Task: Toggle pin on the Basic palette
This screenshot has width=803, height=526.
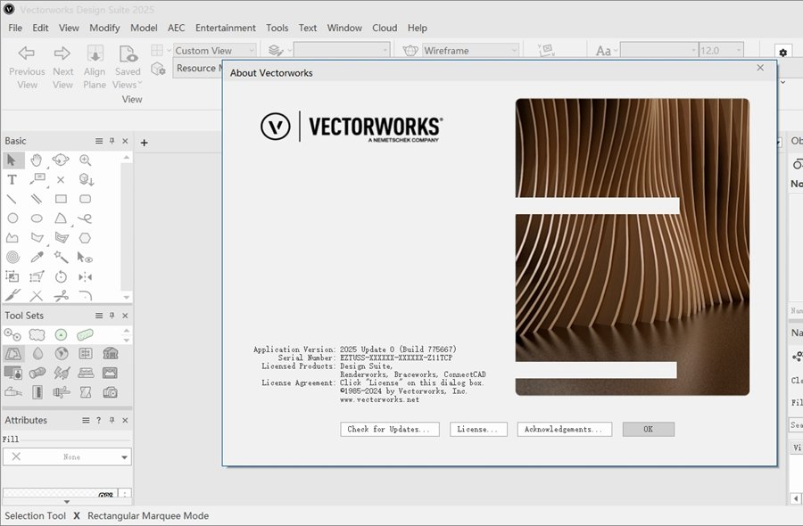Action: pos(112,141)
